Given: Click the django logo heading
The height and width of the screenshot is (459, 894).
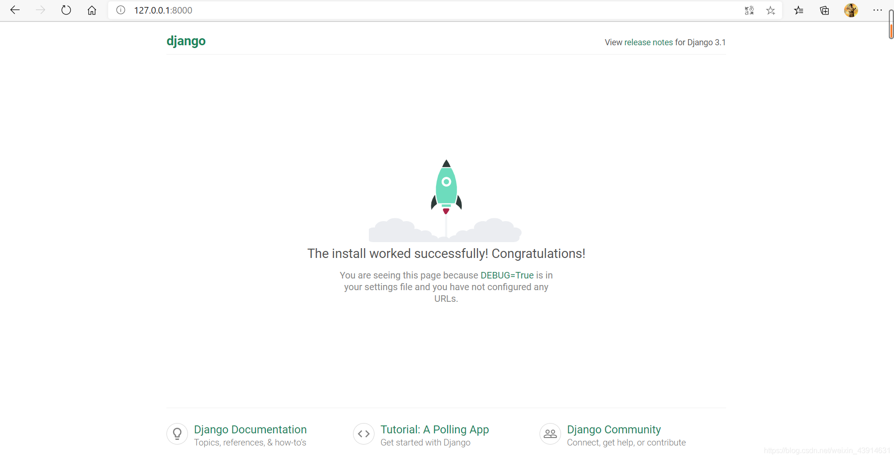Looking at the screenshot, I should click(x=186, y=41).
